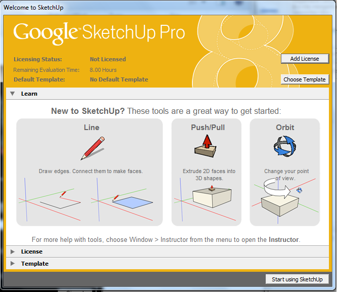
Task: Click the 'Welcome to SketchUp' title bar
Action: (x=33, y=8)
